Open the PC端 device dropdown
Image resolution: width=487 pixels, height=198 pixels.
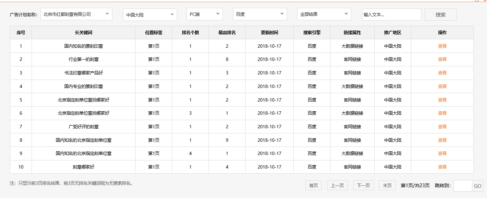[x=204, y=14]
